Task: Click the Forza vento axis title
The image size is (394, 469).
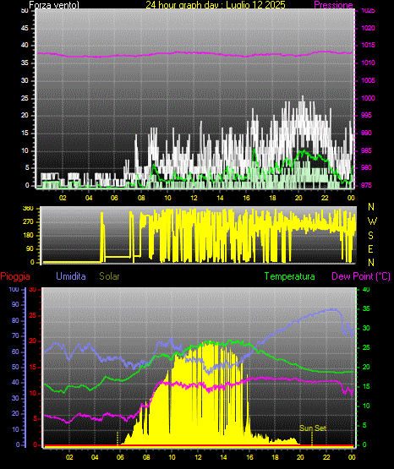Action: [54, 5]
